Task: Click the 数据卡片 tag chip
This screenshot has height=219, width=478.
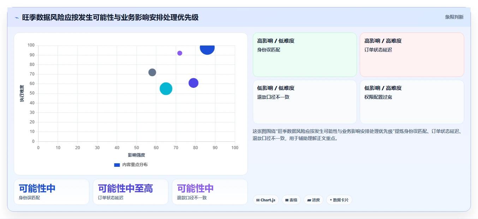Action: click(339, 200)
